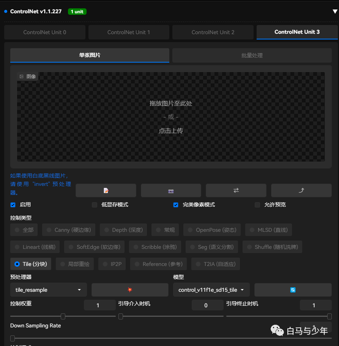Enable the 允许预览 preview option
The width and height of the screenshot is (339, 346).
(x=257, y=204)
